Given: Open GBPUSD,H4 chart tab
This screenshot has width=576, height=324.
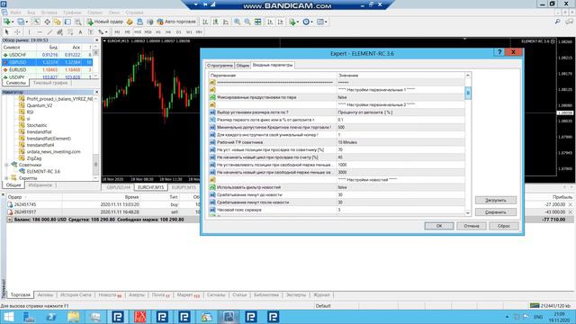Looking at the screenshot, I should (118, 187).
